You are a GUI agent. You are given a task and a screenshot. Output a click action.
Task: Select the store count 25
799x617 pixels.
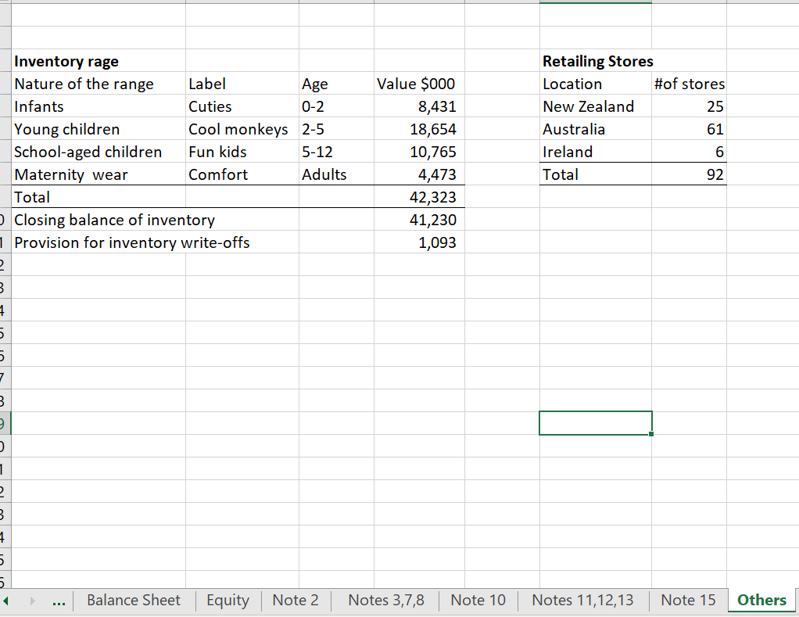point(689,106)
